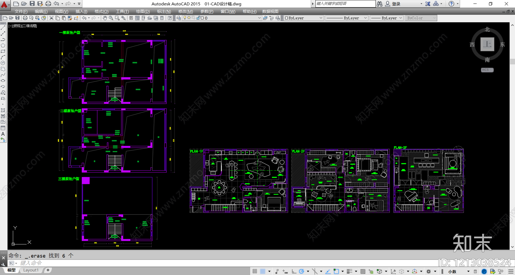Click the Plot printer icon in quick access toolbar
The height and width of the screenshot is (275, 515).
point(48,4)
